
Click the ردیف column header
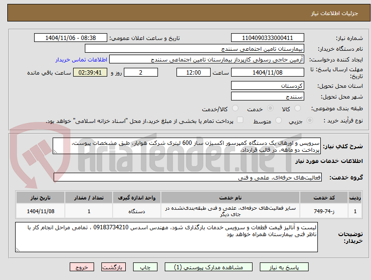pyautogui.click(x=355, y=198)
